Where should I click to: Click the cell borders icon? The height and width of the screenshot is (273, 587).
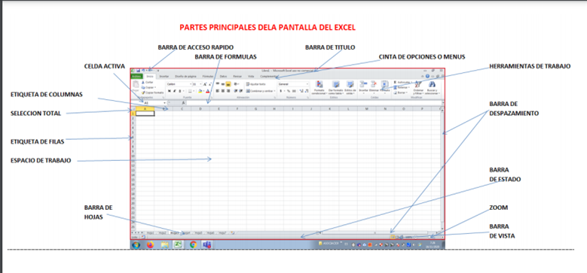[x=190, y=91]
